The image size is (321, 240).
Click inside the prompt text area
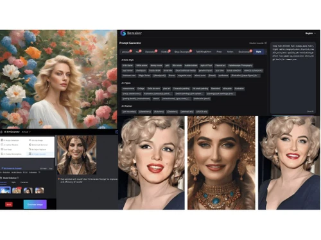coord(293,78)
